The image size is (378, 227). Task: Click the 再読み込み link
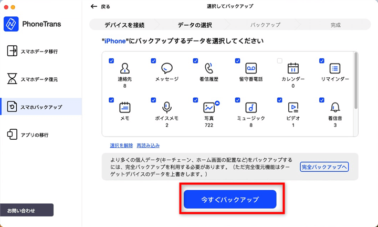click(x=148, y=146)
